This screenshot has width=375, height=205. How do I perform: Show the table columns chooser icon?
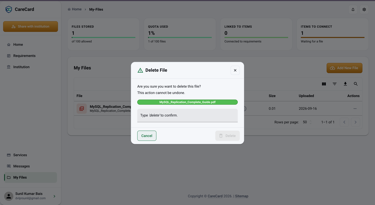pyautogui.click(x=324, y=84)
